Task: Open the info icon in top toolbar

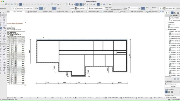Action: tap(9, 4)
